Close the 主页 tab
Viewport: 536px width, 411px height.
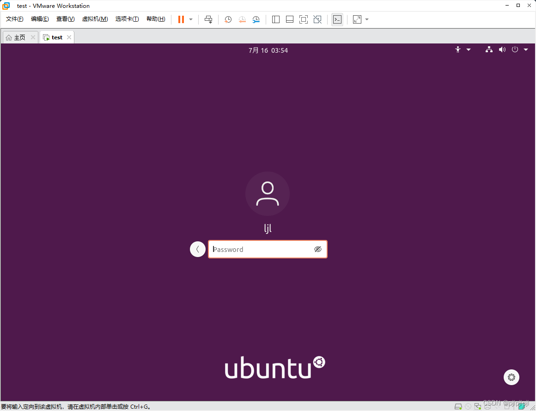(x=33, y=37)
